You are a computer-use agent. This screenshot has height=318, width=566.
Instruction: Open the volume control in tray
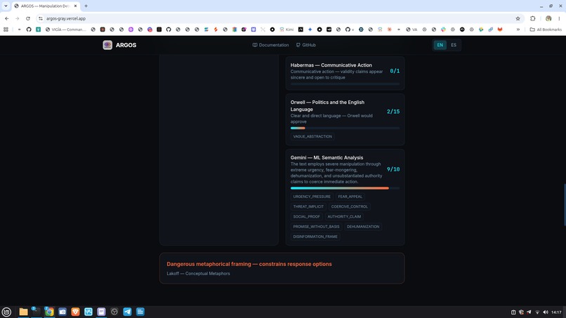tap(546, 312)
